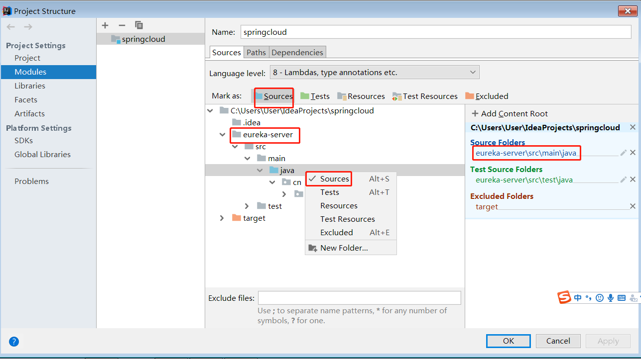Toggle Chinese input with the 中 icon
Screen dimensions: 641x359
click(x=578, y=297)
